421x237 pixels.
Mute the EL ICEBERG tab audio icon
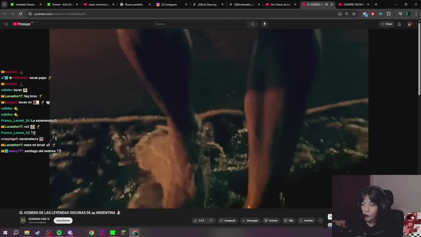[326, 5]
